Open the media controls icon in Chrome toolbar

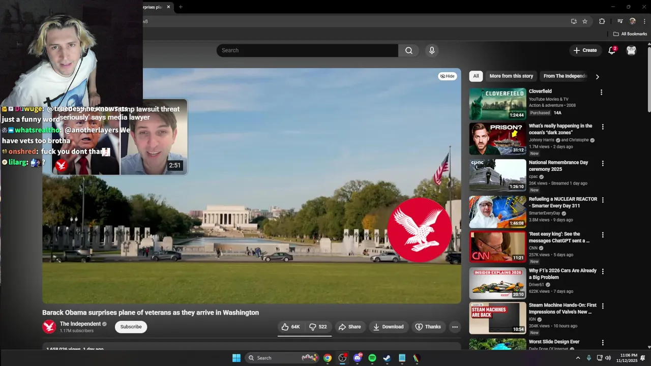620,21
